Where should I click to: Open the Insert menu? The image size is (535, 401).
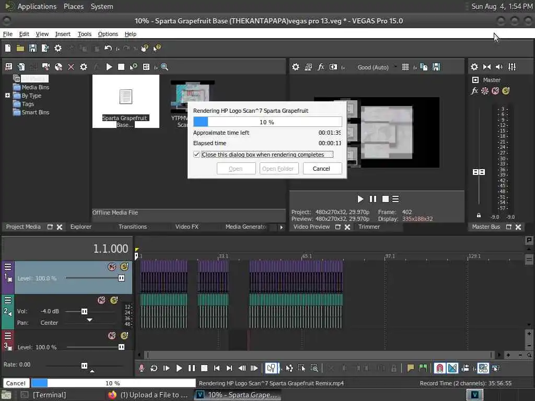[63, 34]
